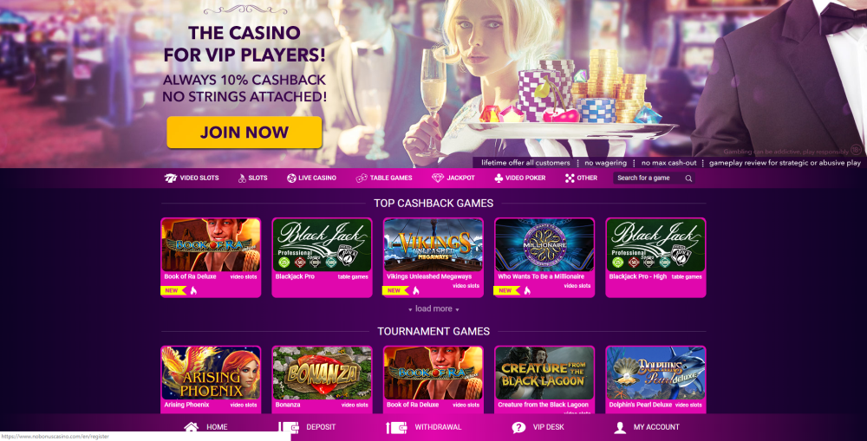Open the Deposit wallet icon

point(289,427)
